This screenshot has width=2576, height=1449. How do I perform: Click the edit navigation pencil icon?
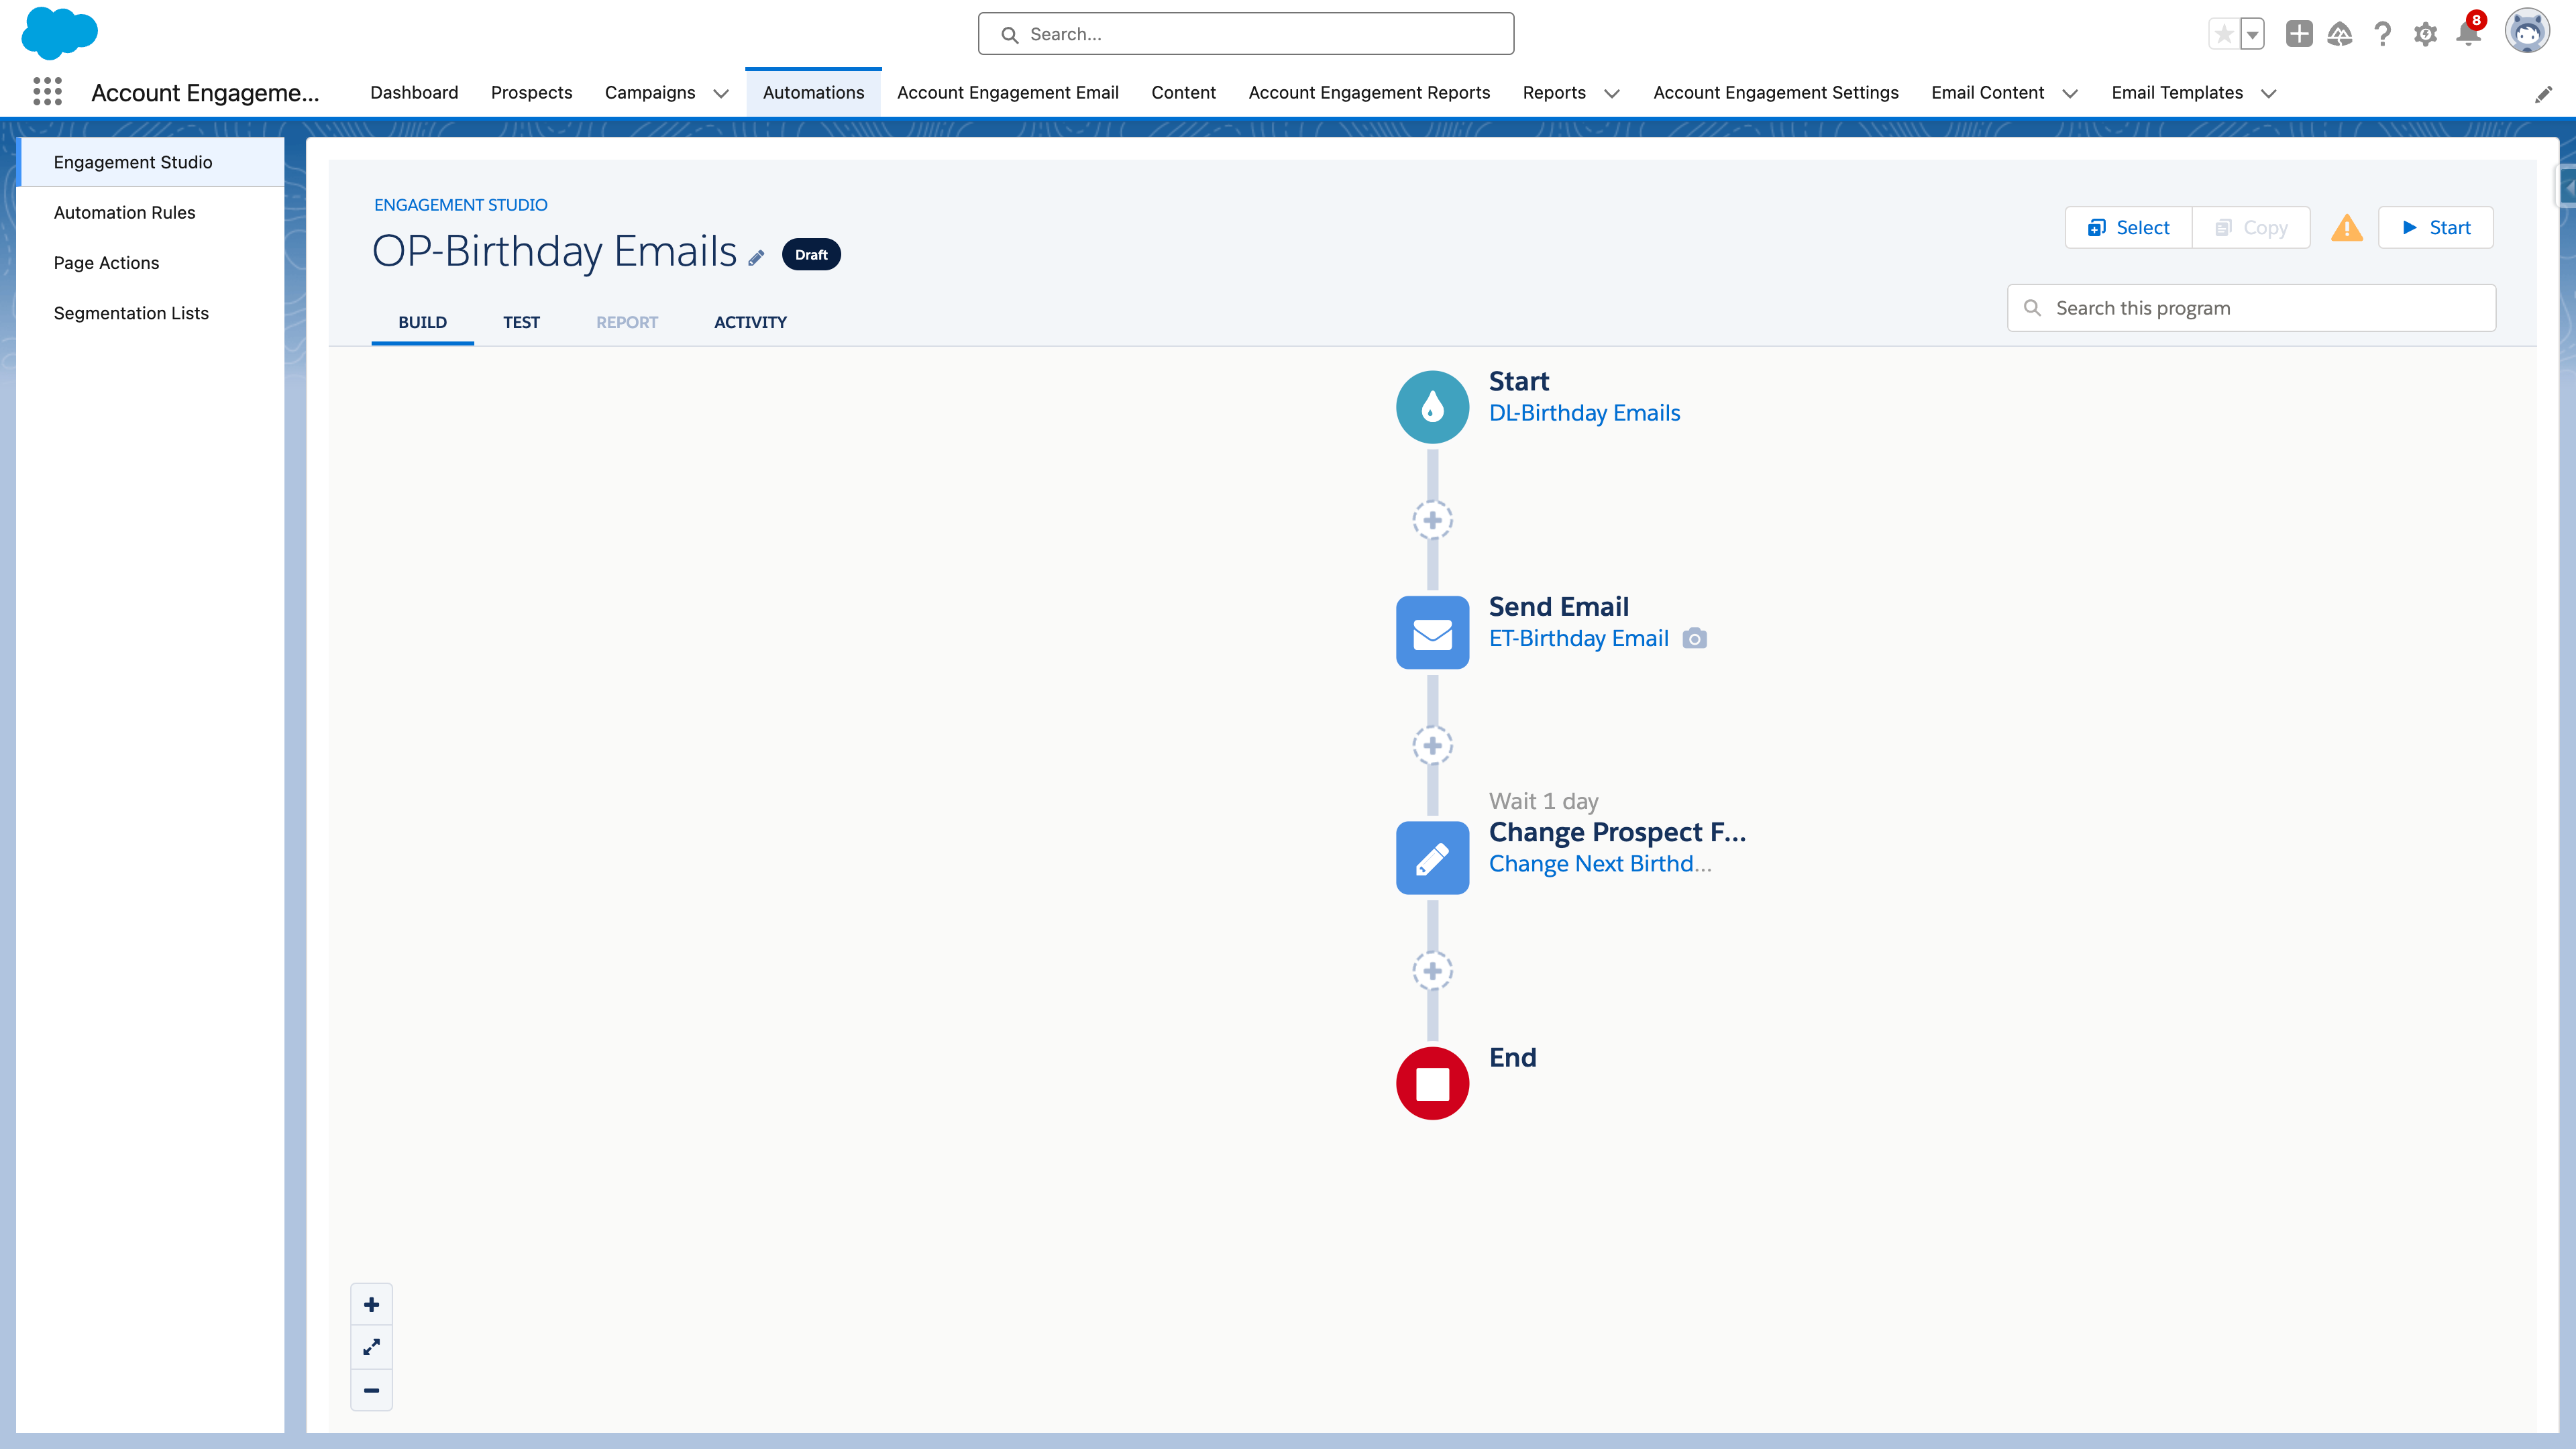pyautogui.click(x=2543, y=93)
